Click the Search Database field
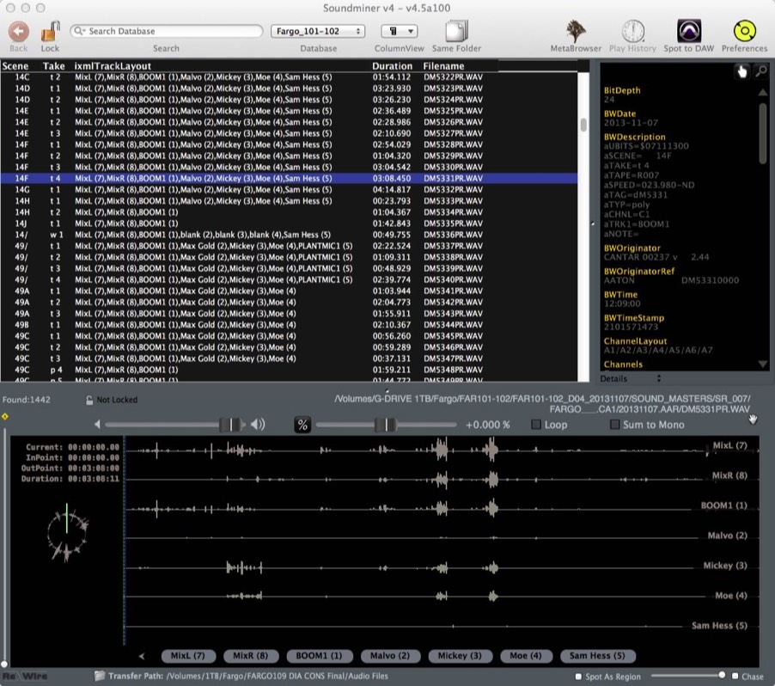Viewport: 775px width, 686px height. [167, 31]
